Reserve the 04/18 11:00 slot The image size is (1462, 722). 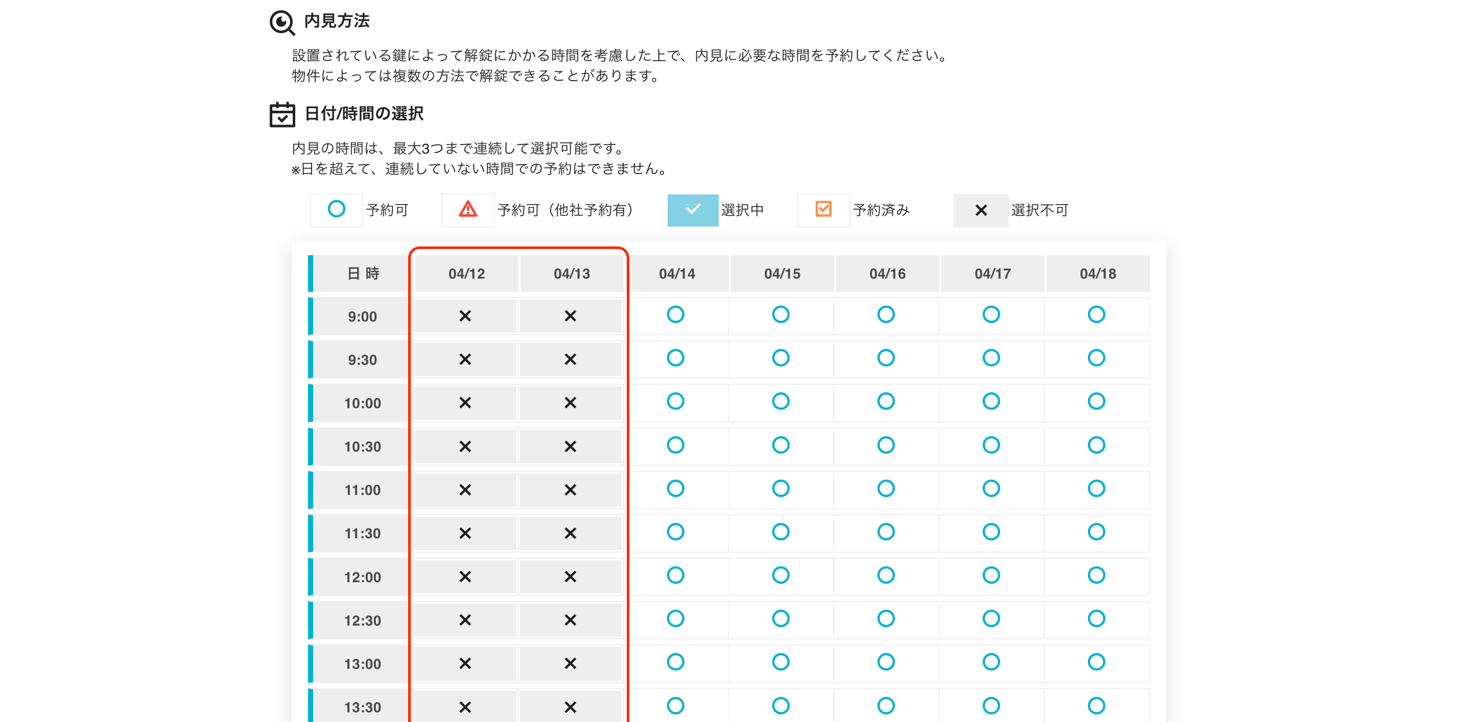(x=1096, y=488)
